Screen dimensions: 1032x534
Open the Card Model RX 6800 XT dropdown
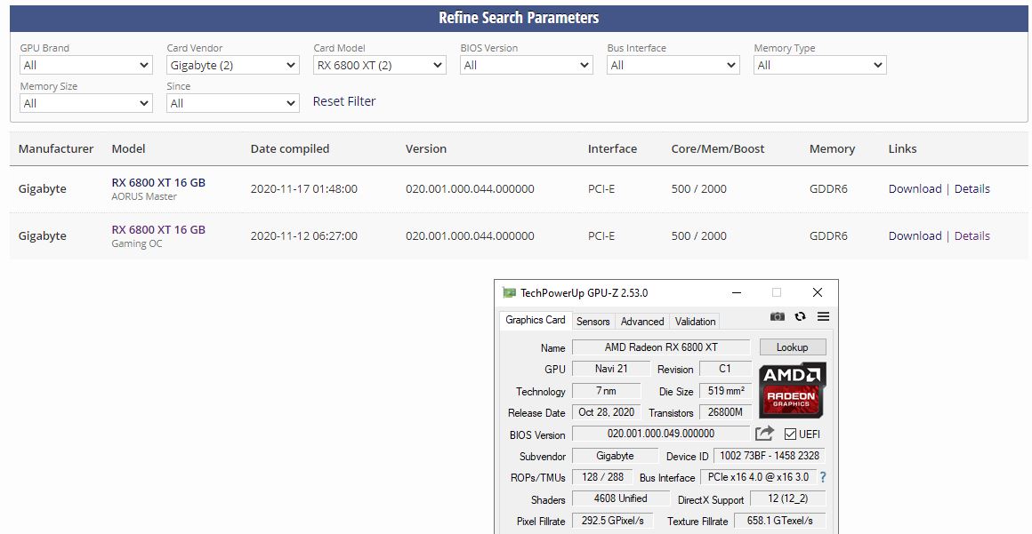pos(380,65)
